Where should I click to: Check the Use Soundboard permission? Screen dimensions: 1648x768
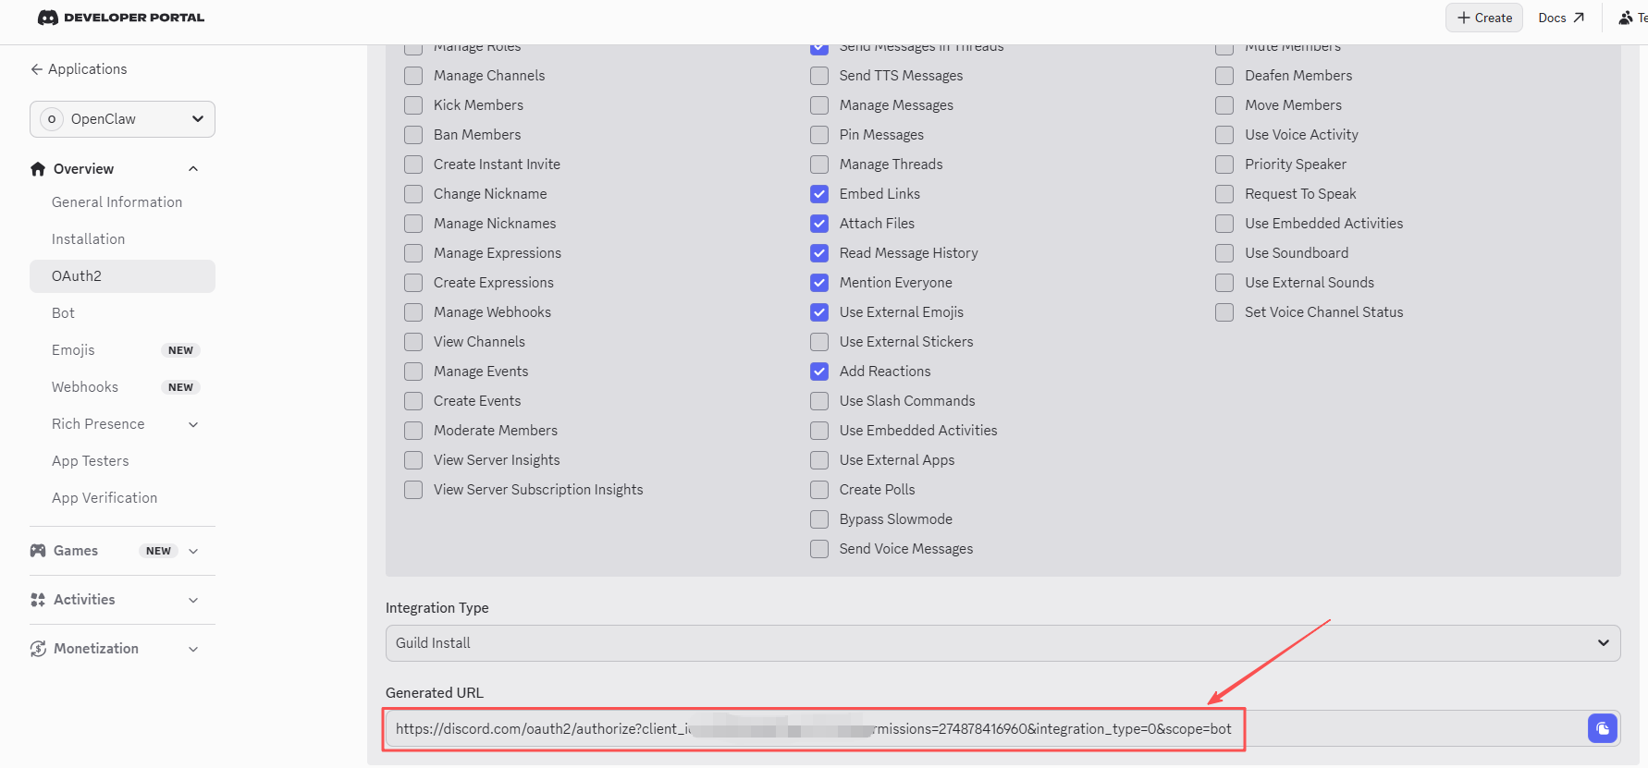pyautogui.click(x=1224, y=253)
